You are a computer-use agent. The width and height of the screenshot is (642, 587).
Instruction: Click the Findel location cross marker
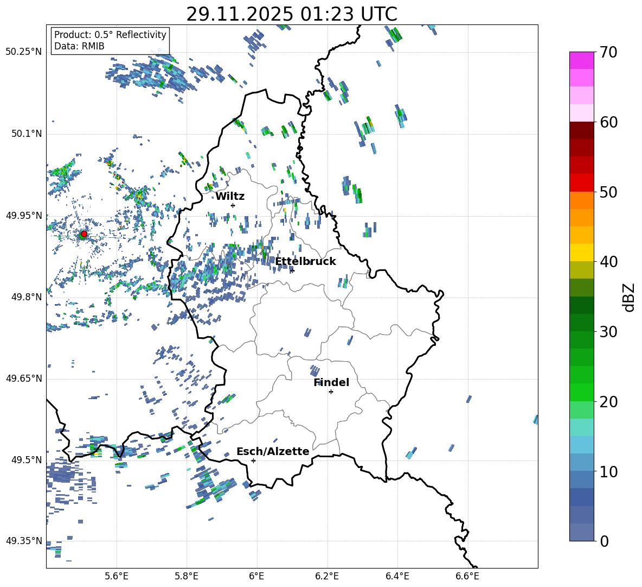pyautogui.click(x=331, y=392)
